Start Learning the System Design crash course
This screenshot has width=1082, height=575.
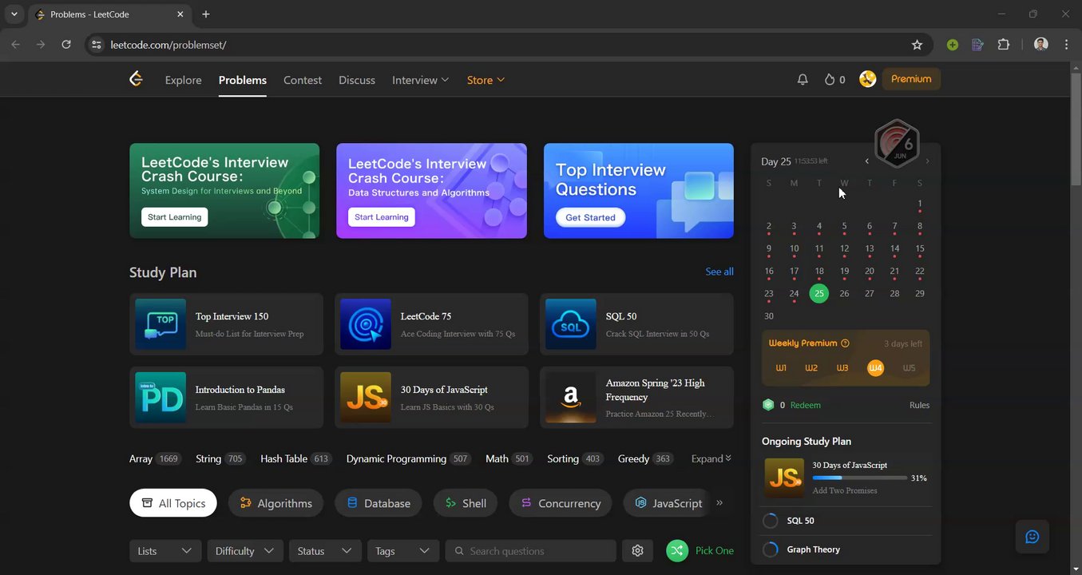[x=174, y=217]
